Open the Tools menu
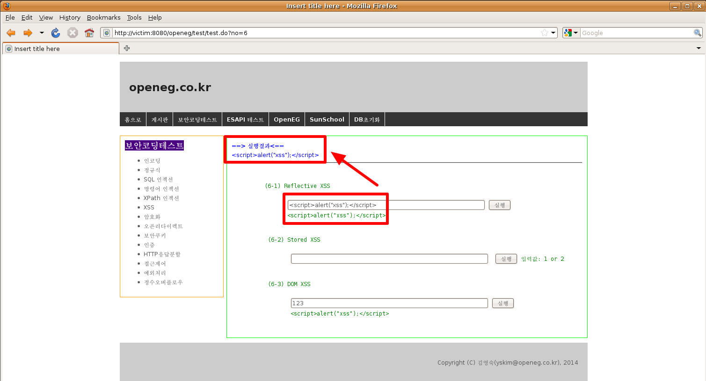706x381 pixels. (134, 17)
